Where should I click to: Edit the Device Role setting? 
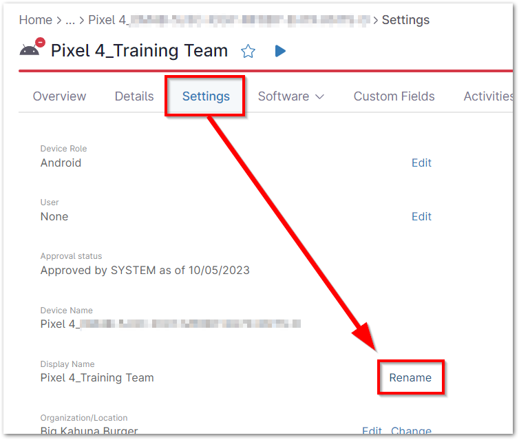pyautogui.click(x=421, y=163)
